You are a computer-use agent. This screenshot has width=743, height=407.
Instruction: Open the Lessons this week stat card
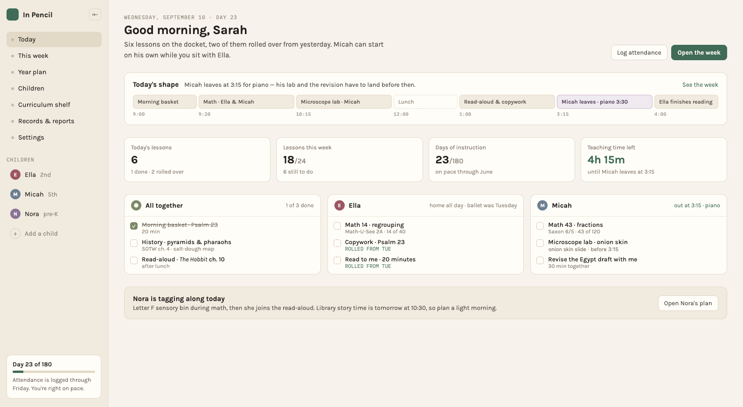pyautogui.click(x=349, y=160)
